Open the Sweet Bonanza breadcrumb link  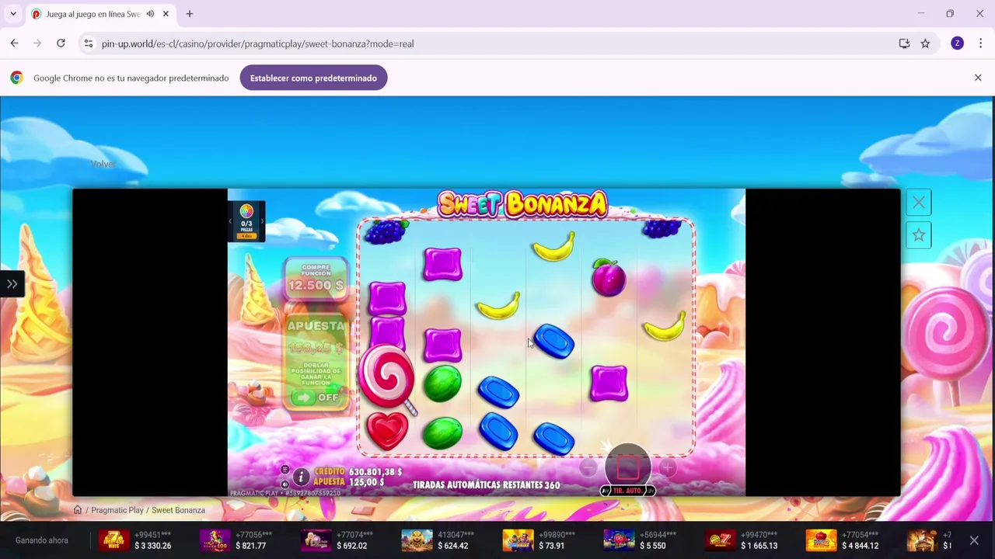[178, 510]
